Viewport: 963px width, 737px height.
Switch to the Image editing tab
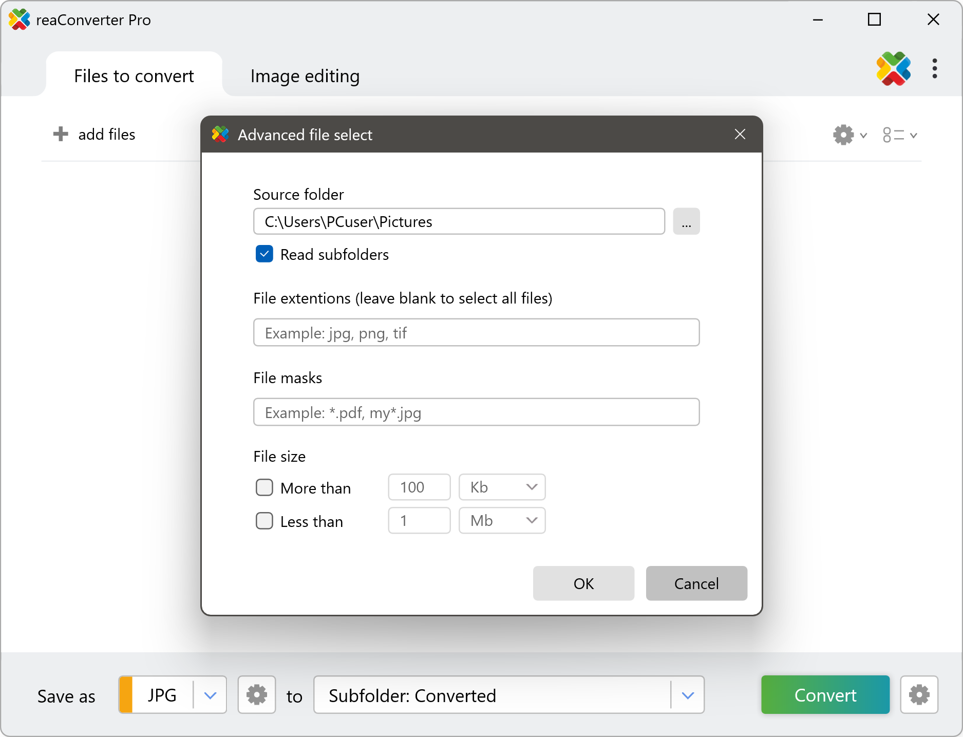(305, 76)
